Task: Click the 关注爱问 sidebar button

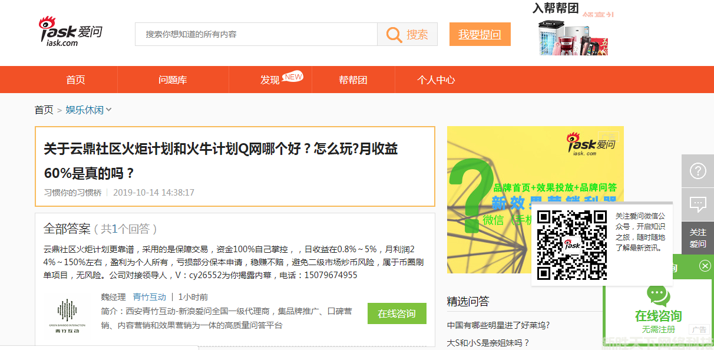Action: (x=698, y=238)
